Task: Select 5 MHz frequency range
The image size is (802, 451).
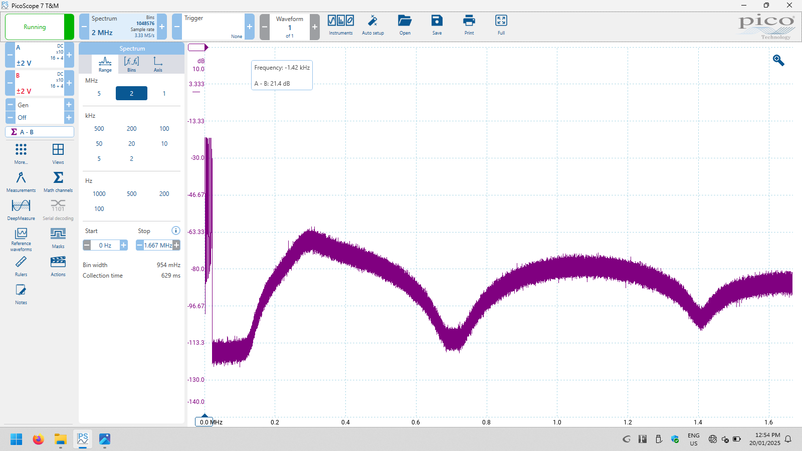Action: [x=99, y=94]
